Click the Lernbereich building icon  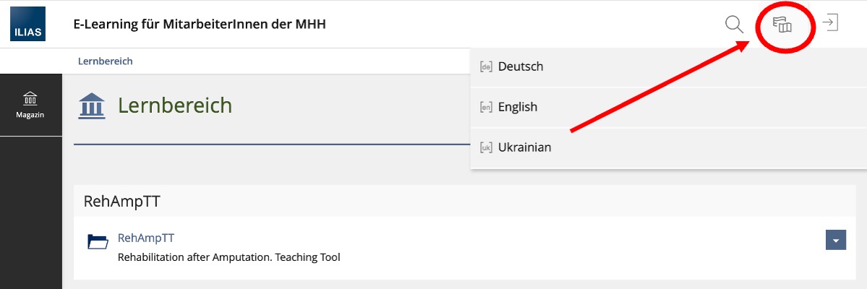click(91, 105)
